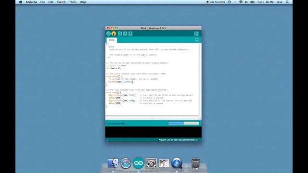Open the Wi-Fi status menu
This screenshot has height=173, width=308.
pos(241,2)
